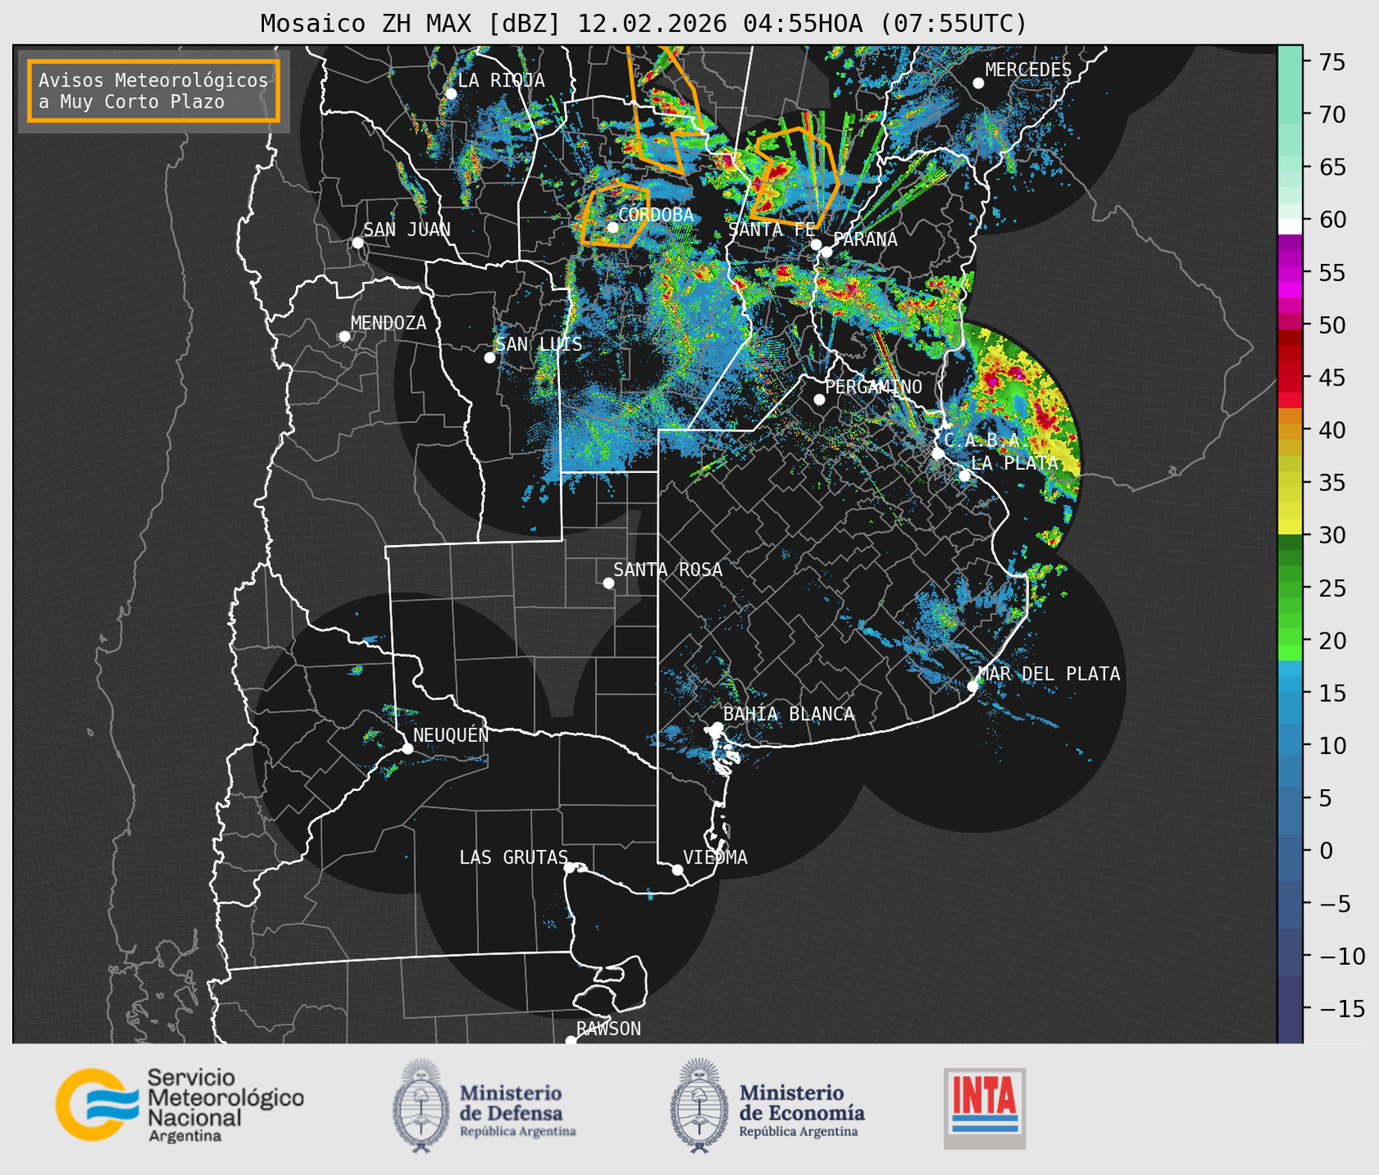Viewport: 1379px width, 1175px height.
Task: Click the SAN JUAN city marker dot
Action: [x=357, y=243]
